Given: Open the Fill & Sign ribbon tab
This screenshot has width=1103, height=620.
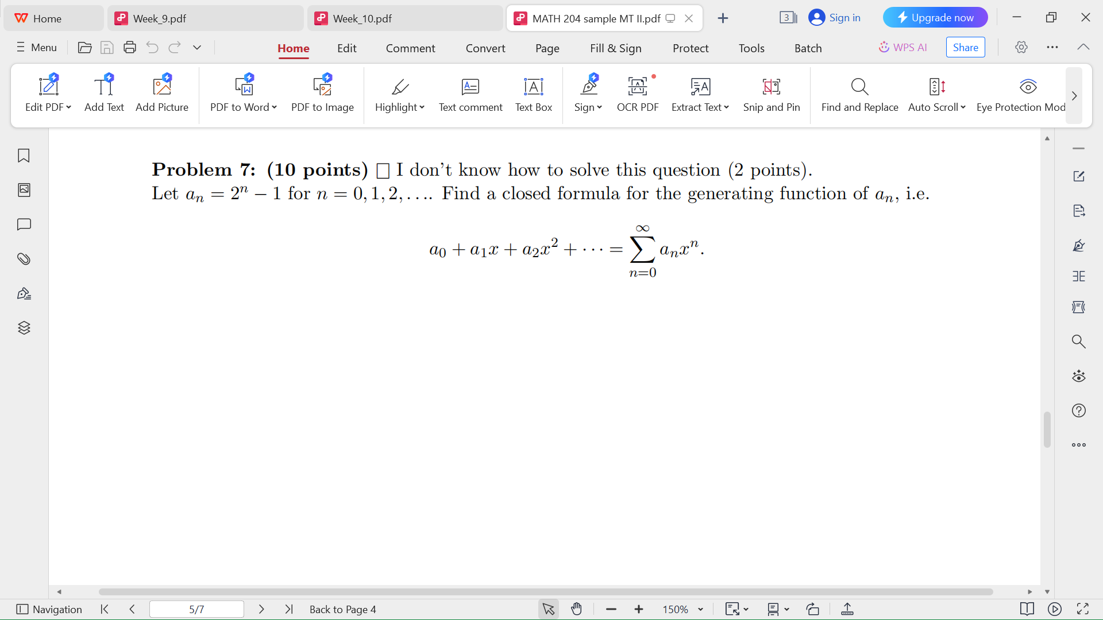Looking at the screenshot, I should pyautogui.click(x=615, y=48).
